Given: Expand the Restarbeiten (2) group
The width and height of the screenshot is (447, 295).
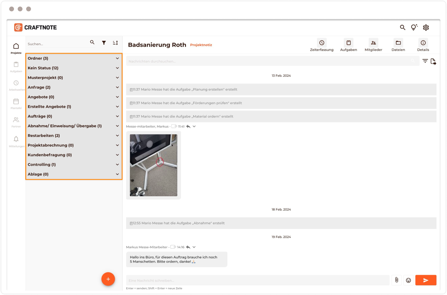Looking at the screenshot, I should (117, 136).
